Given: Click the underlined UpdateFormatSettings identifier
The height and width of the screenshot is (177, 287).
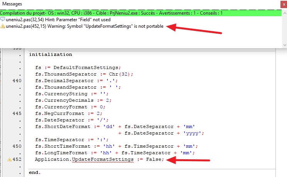Looking at the screenshot, I should click(x=103, y=159).
